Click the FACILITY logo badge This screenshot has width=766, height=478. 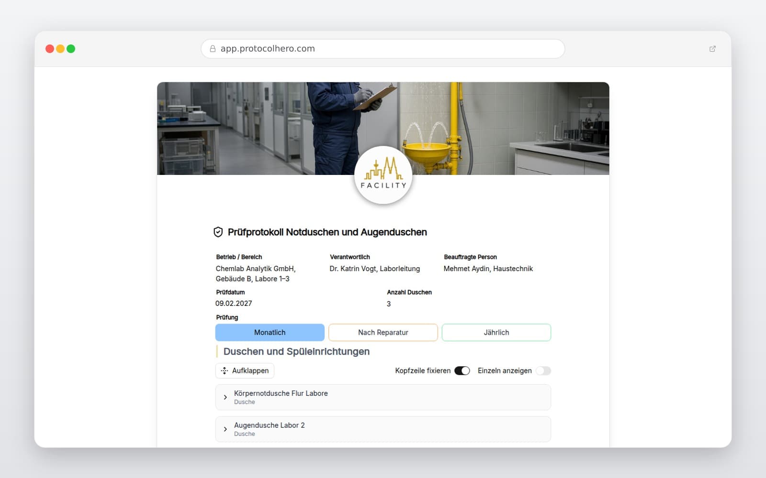tap(383, 175)
